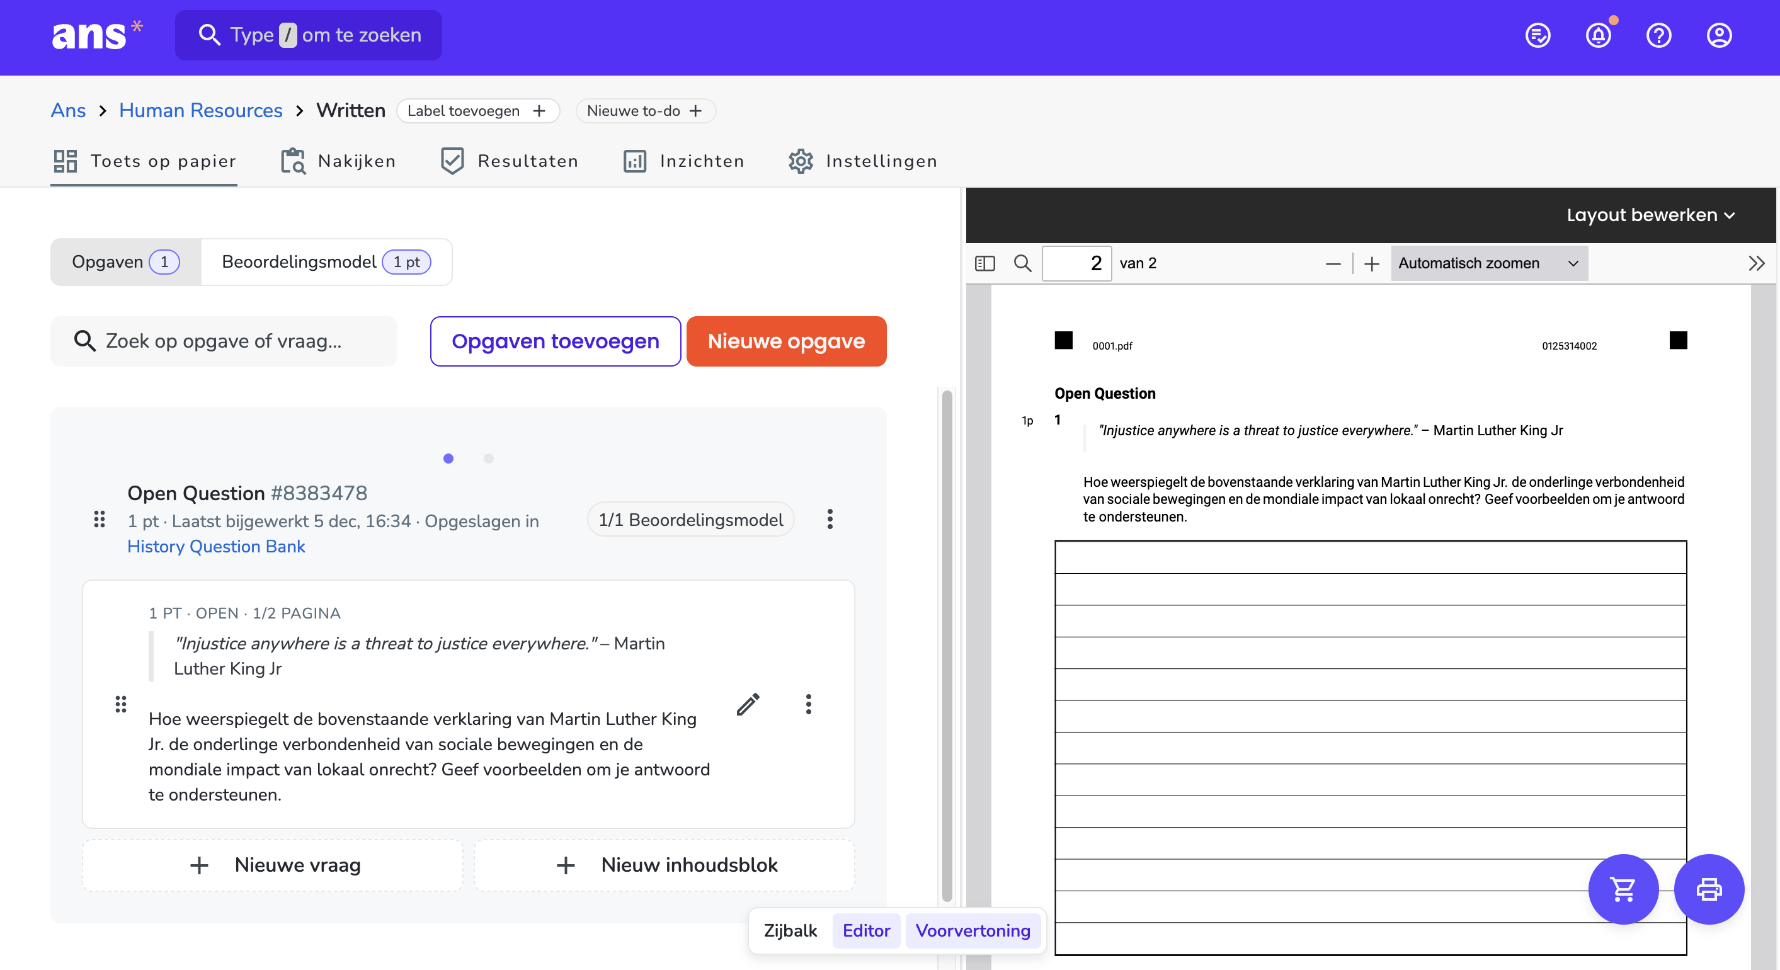Click the ans logo in header

click(x=98, y=35)
